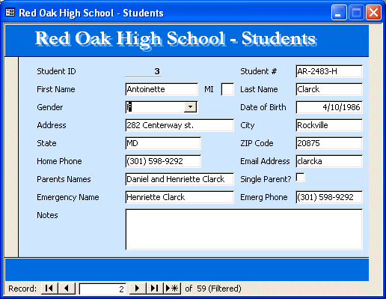Image resolution: width=386 pixels, height=299 pixels.
Task: Go to the first record
Action: pos(49,289)
